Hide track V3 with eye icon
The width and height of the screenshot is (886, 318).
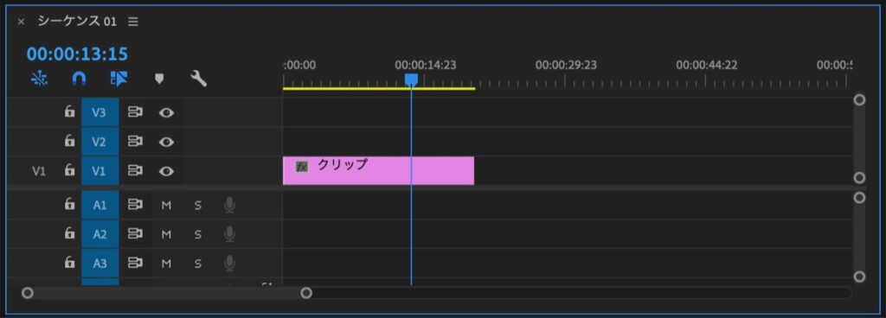(x=166, y=112)
